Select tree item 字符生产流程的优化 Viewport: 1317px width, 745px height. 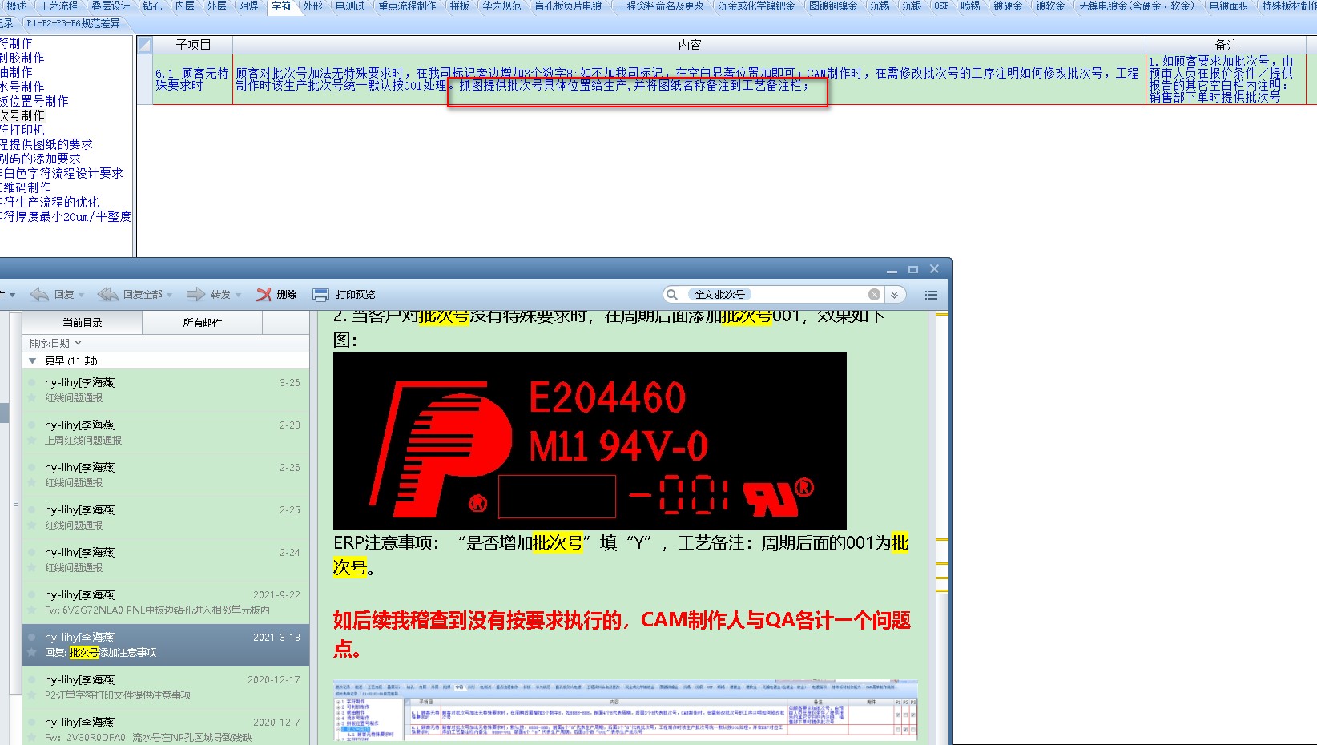(50, 202)
